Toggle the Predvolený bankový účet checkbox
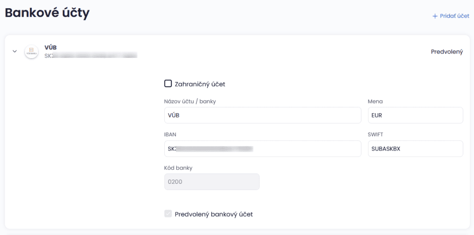This screenshot has height=235, width=474. 168,214
